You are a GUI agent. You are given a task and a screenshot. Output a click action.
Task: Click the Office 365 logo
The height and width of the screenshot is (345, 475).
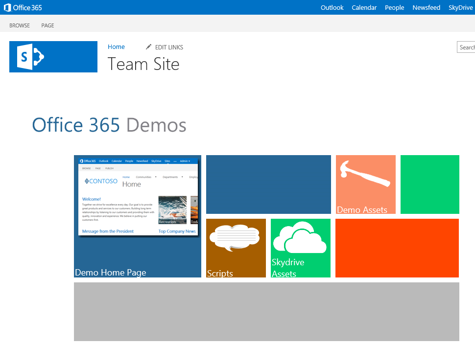click(x=23, y=7)
